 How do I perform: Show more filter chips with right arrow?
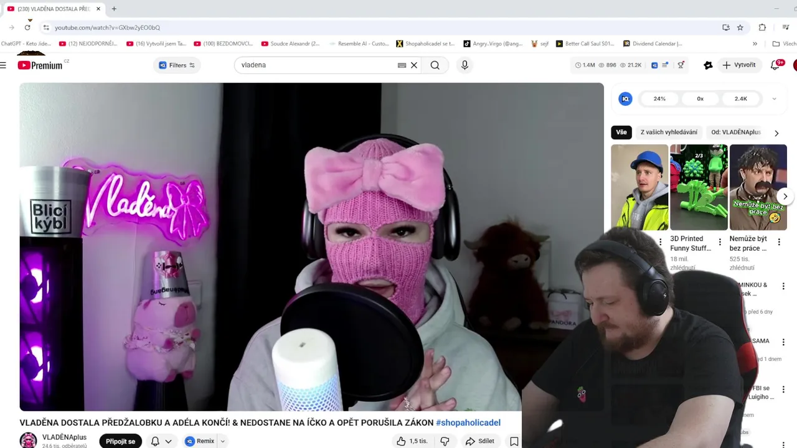pos(776,133)
